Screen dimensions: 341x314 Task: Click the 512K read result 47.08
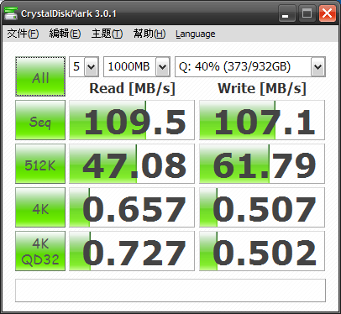click(x=132, y=164)
